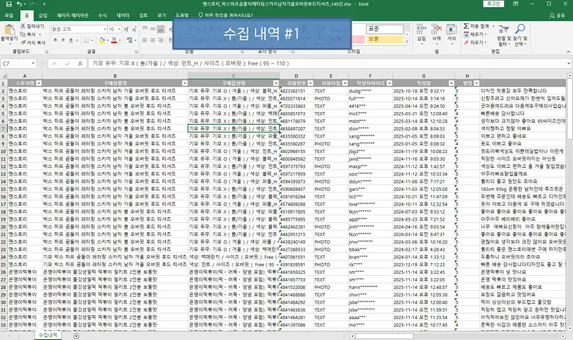Image resolution: width=573 pixels, height=340 pixels.
Task: Click the align right icon
Action: pyautogui.click(x=161, y=40)
